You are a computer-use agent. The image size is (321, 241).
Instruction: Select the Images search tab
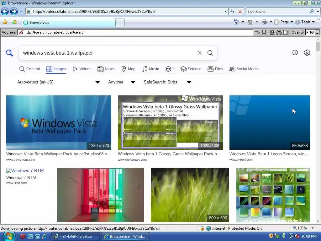pos(56,69)
